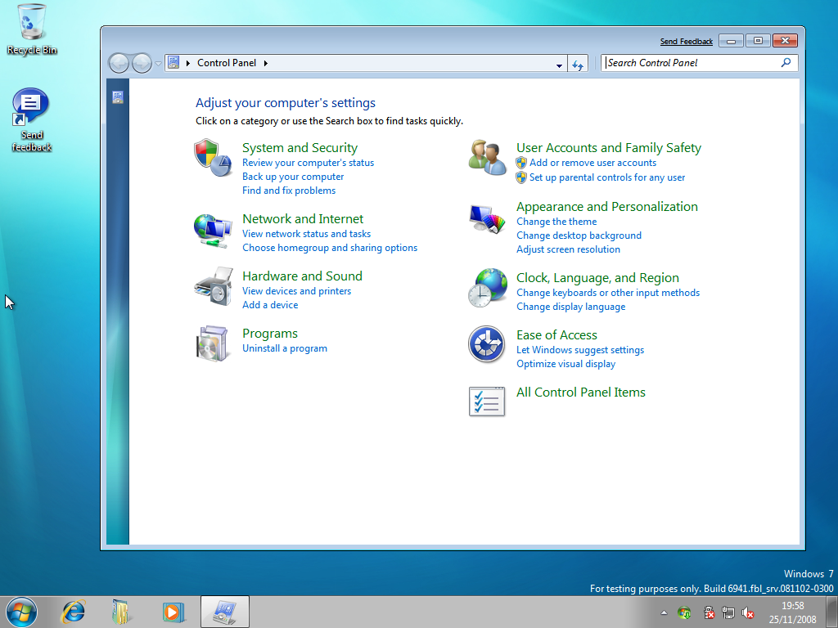Expand the arrow after Control Panel breadcrumb
The image size is (838, 628).
click(x=266, y=63)
